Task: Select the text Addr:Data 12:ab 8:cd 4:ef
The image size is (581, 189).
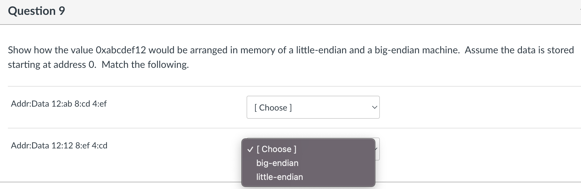Action: pos(58,104)
